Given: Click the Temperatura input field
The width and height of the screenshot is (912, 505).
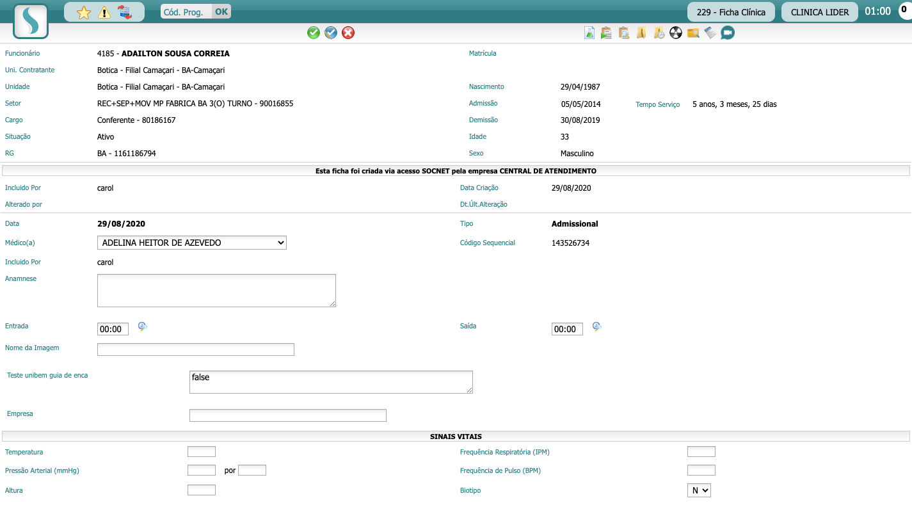Looking at the screenshot, I should click(202, 452).
